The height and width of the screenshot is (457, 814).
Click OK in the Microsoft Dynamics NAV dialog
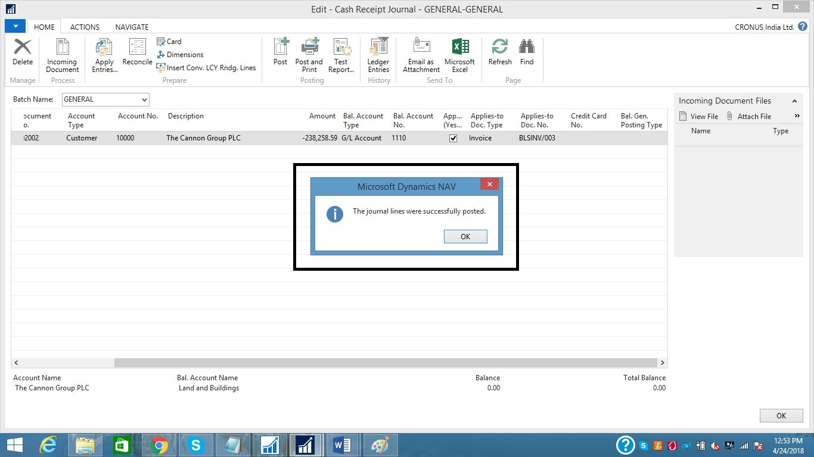pyautogui.click(x=465, y=236)
